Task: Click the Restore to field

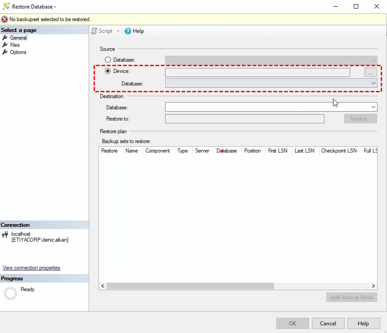Action: [245, 119]
